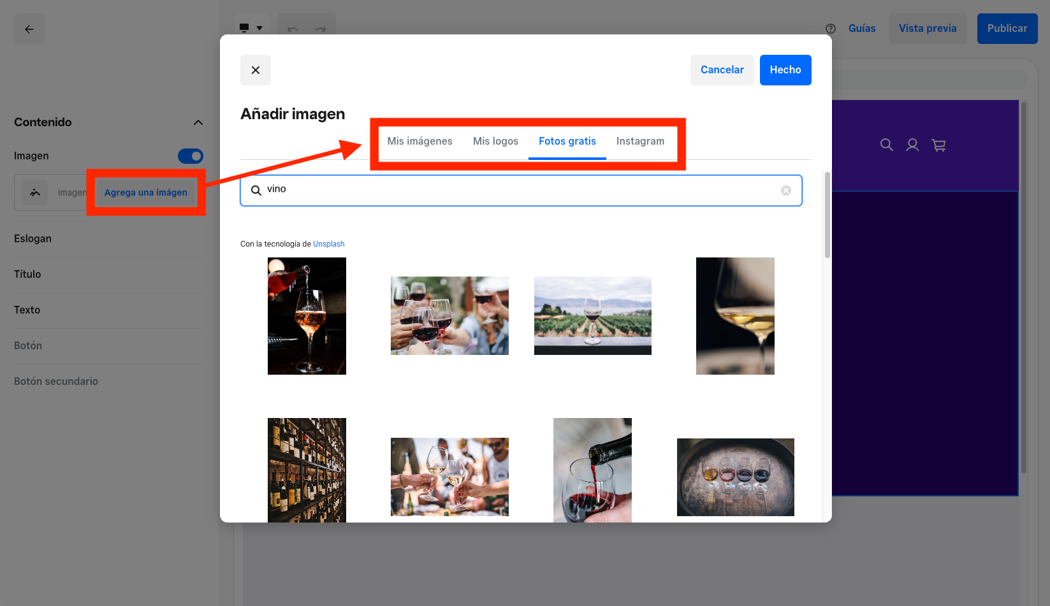
Task: Click the Cancelar button
Action: click(x=722, y=70)
